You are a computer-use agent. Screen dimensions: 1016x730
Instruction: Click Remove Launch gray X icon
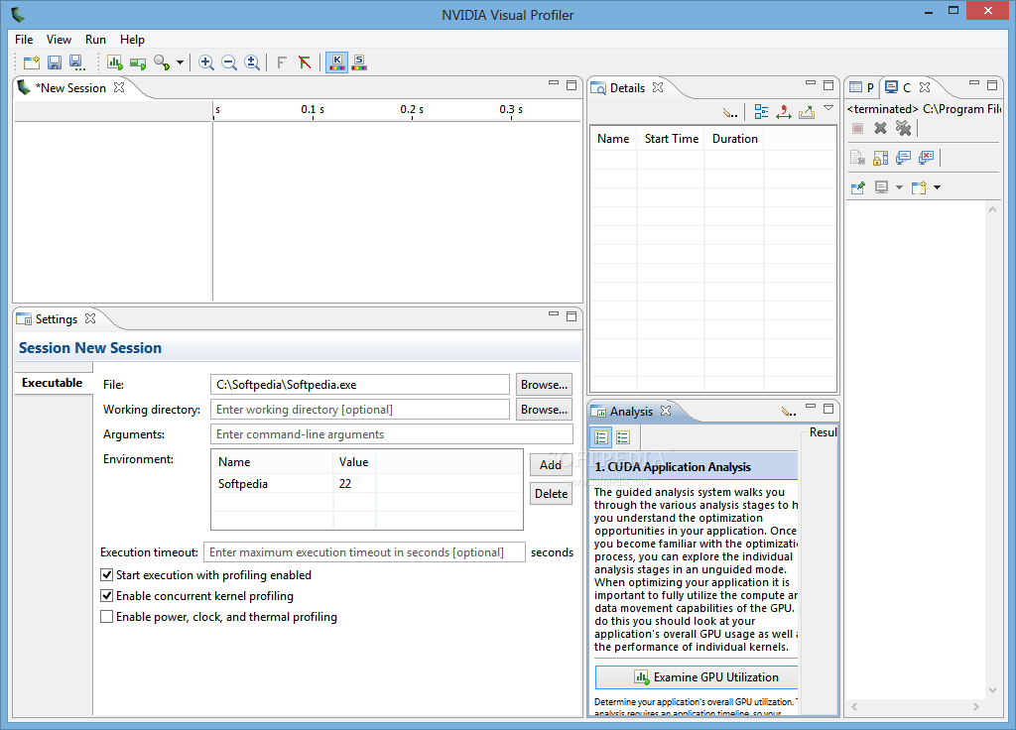[880, 128]
